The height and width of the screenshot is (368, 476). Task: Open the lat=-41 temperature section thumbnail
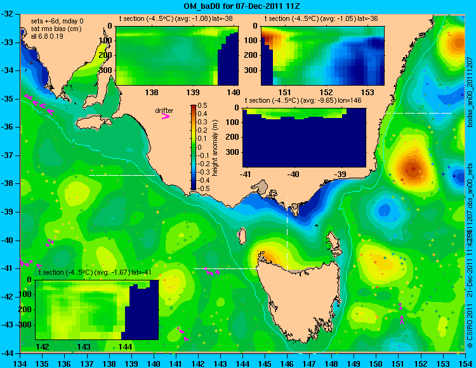(x=97, y=310)
